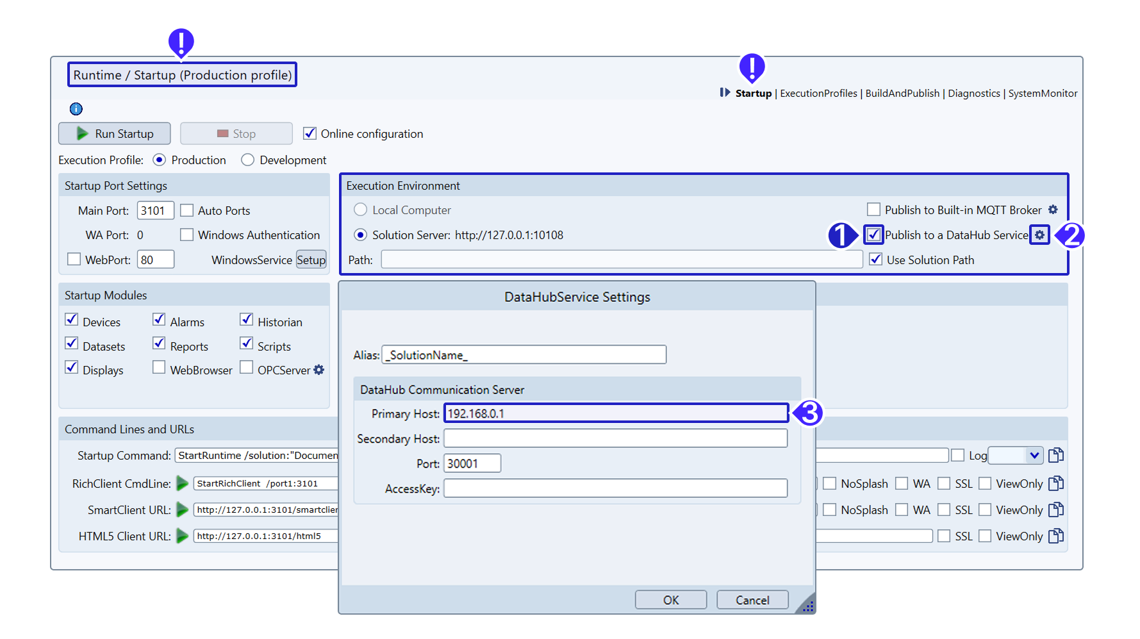Uncheck the Alarms startup module
The width and height of the screenshot is (1140, 639).
tap(159, 319)
